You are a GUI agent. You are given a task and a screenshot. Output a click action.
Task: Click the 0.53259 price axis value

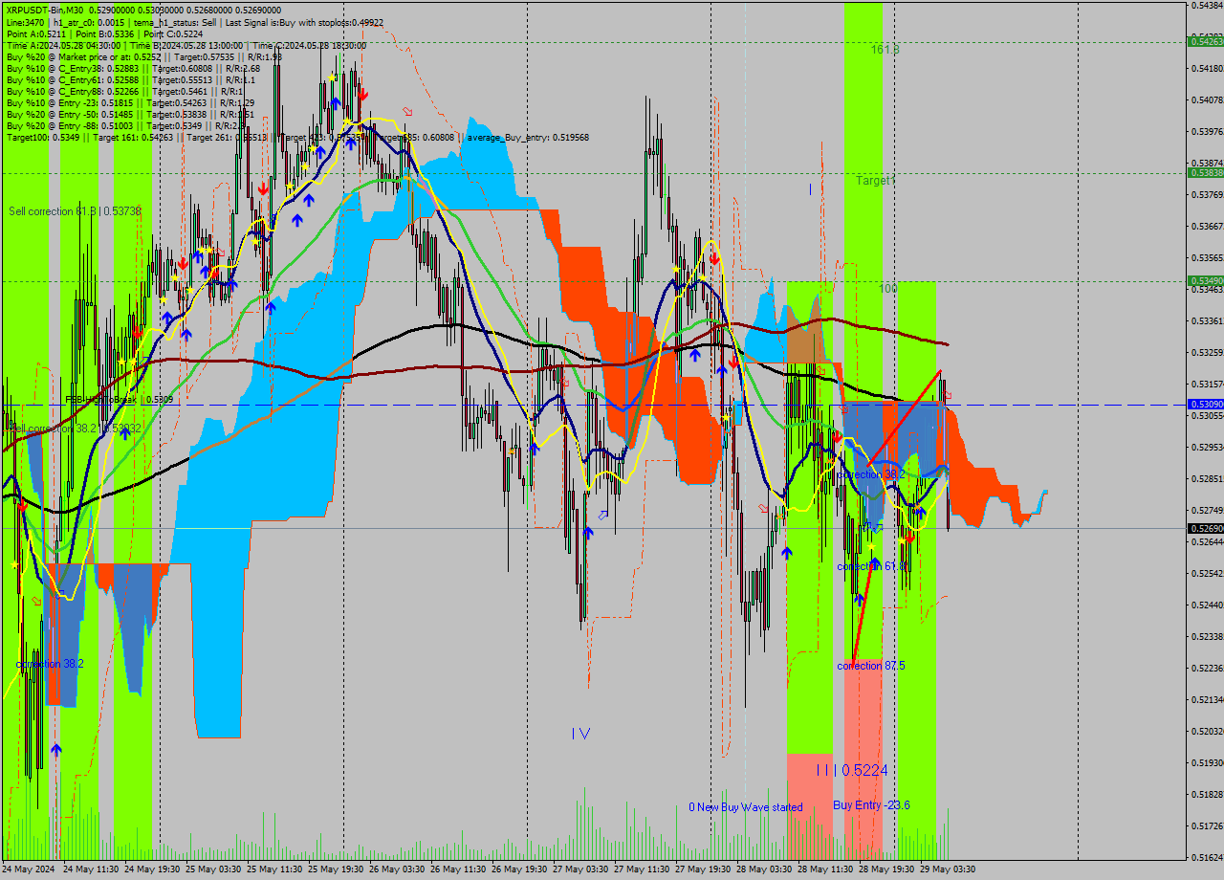point(1207,352)
